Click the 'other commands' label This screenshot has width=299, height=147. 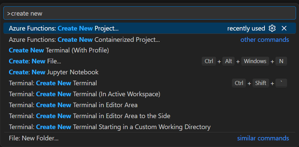[264, 40]
